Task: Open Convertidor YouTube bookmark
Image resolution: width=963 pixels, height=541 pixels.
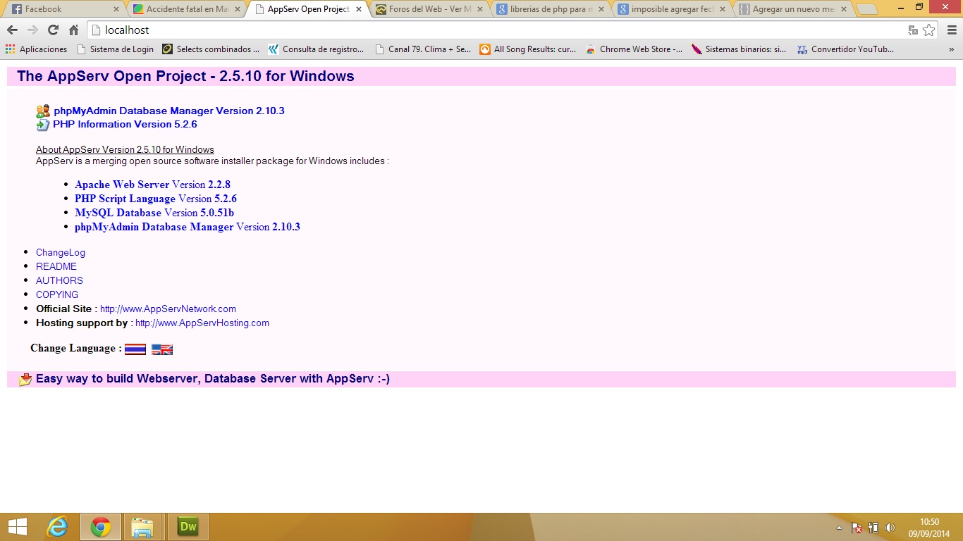Action: point(845,49)
